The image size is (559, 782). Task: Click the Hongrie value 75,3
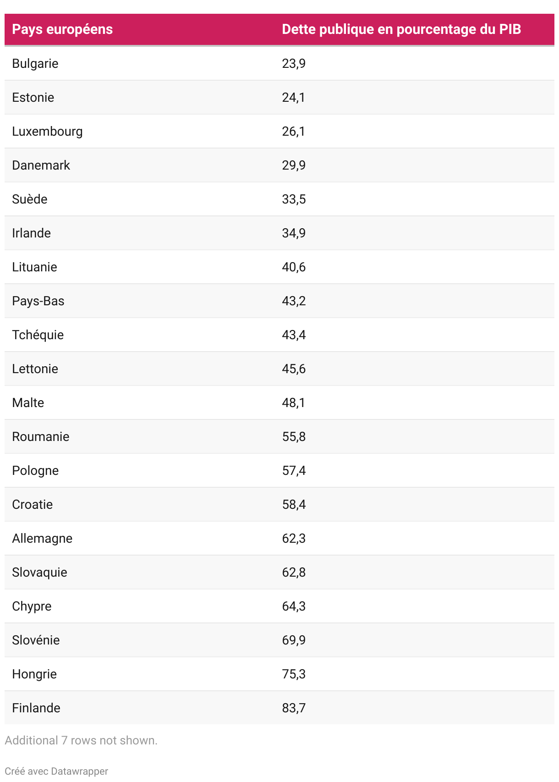tap(294, 674)
